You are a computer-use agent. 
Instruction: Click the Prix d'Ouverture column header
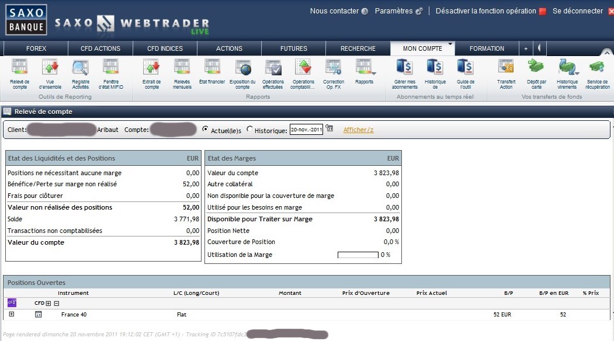366,293
